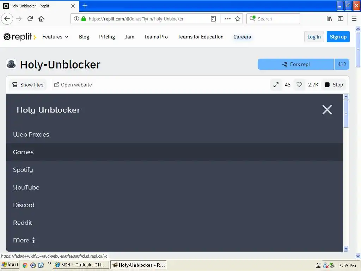Screen dimensions: 361x271
Task: Open Chrome from quick launch
Action: 25,265
